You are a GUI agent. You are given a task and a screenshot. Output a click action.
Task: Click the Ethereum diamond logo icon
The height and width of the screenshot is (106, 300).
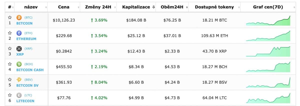pos(19,33)
